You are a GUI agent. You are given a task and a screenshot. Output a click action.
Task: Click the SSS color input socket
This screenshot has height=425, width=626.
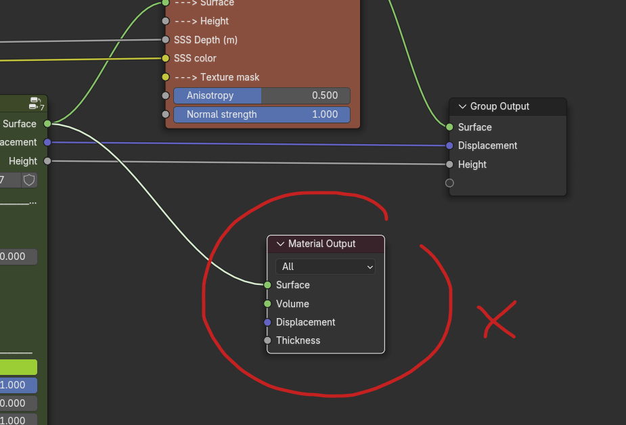165,58
